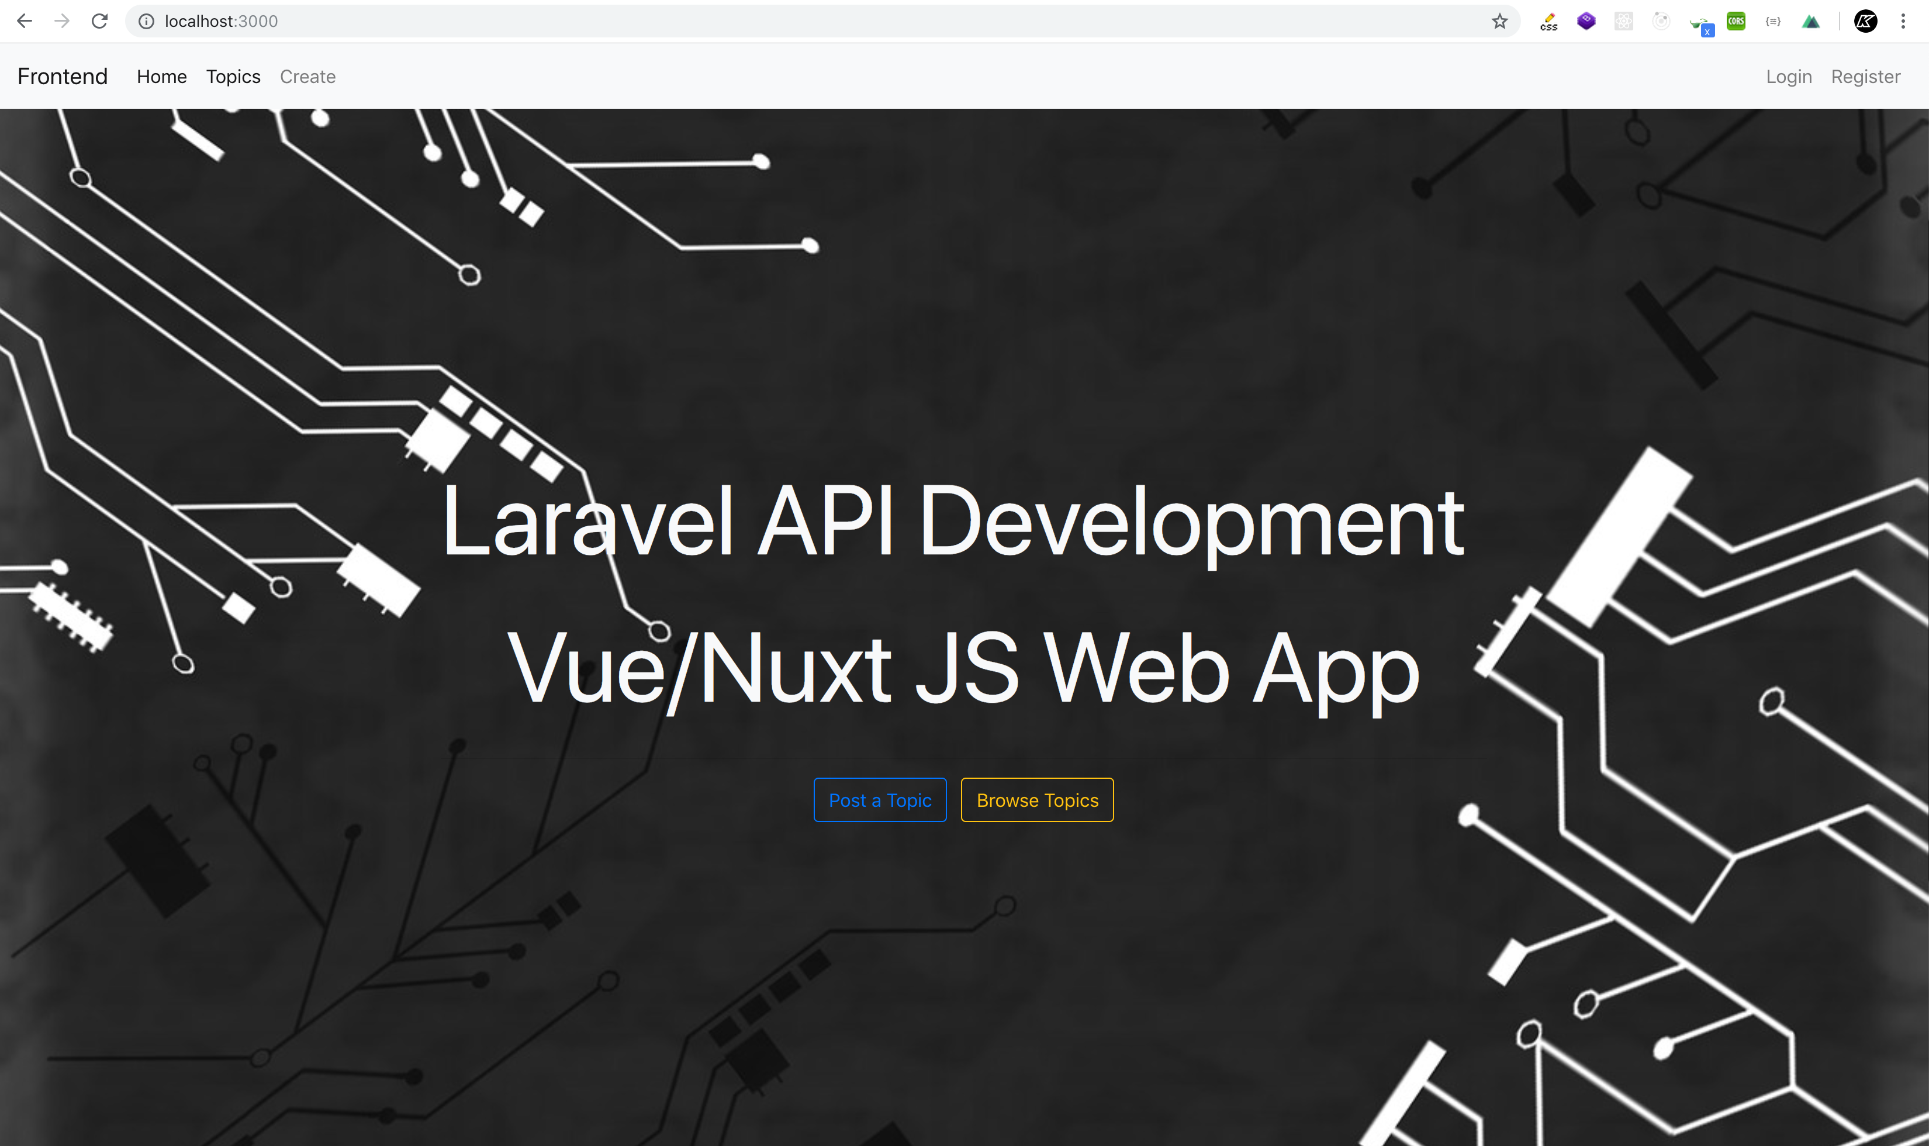Click the Topics navigation menu item

tap(233, 75)
